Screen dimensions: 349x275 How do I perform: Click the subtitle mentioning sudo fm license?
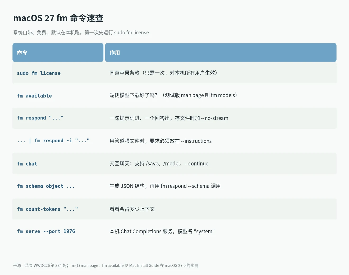point(81,33)
